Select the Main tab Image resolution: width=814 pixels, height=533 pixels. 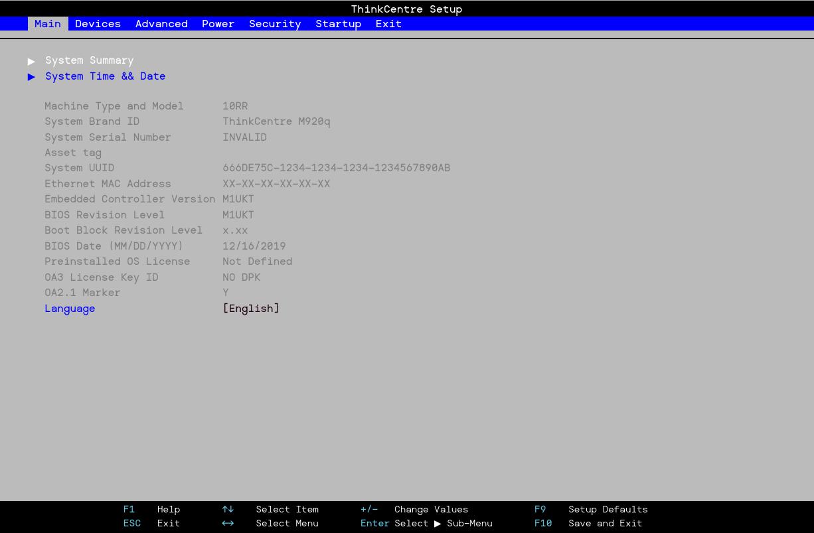coord(48,24)
